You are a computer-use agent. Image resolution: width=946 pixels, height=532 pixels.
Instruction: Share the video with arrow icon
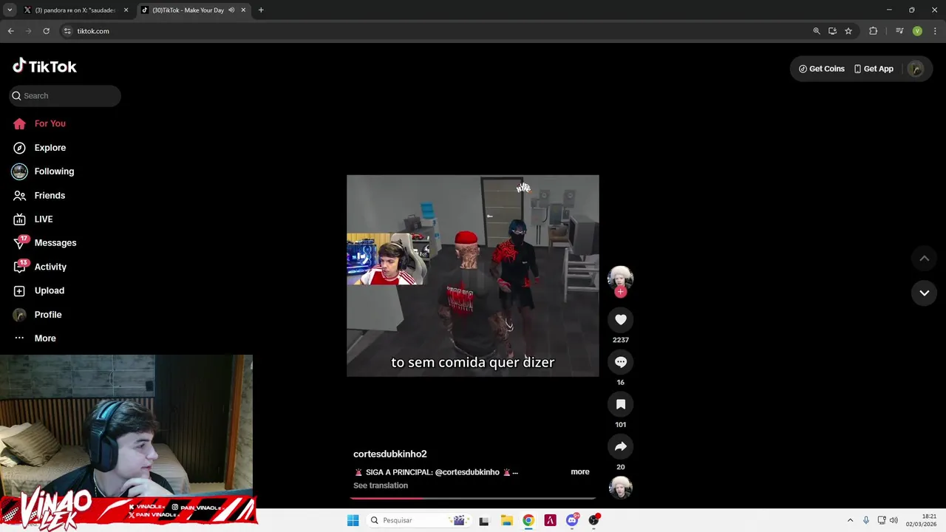(x=621, y=446)
